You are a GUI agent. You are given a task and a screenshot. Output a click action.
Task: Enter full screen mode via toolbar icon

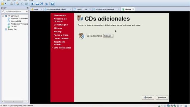coord(42,4)
